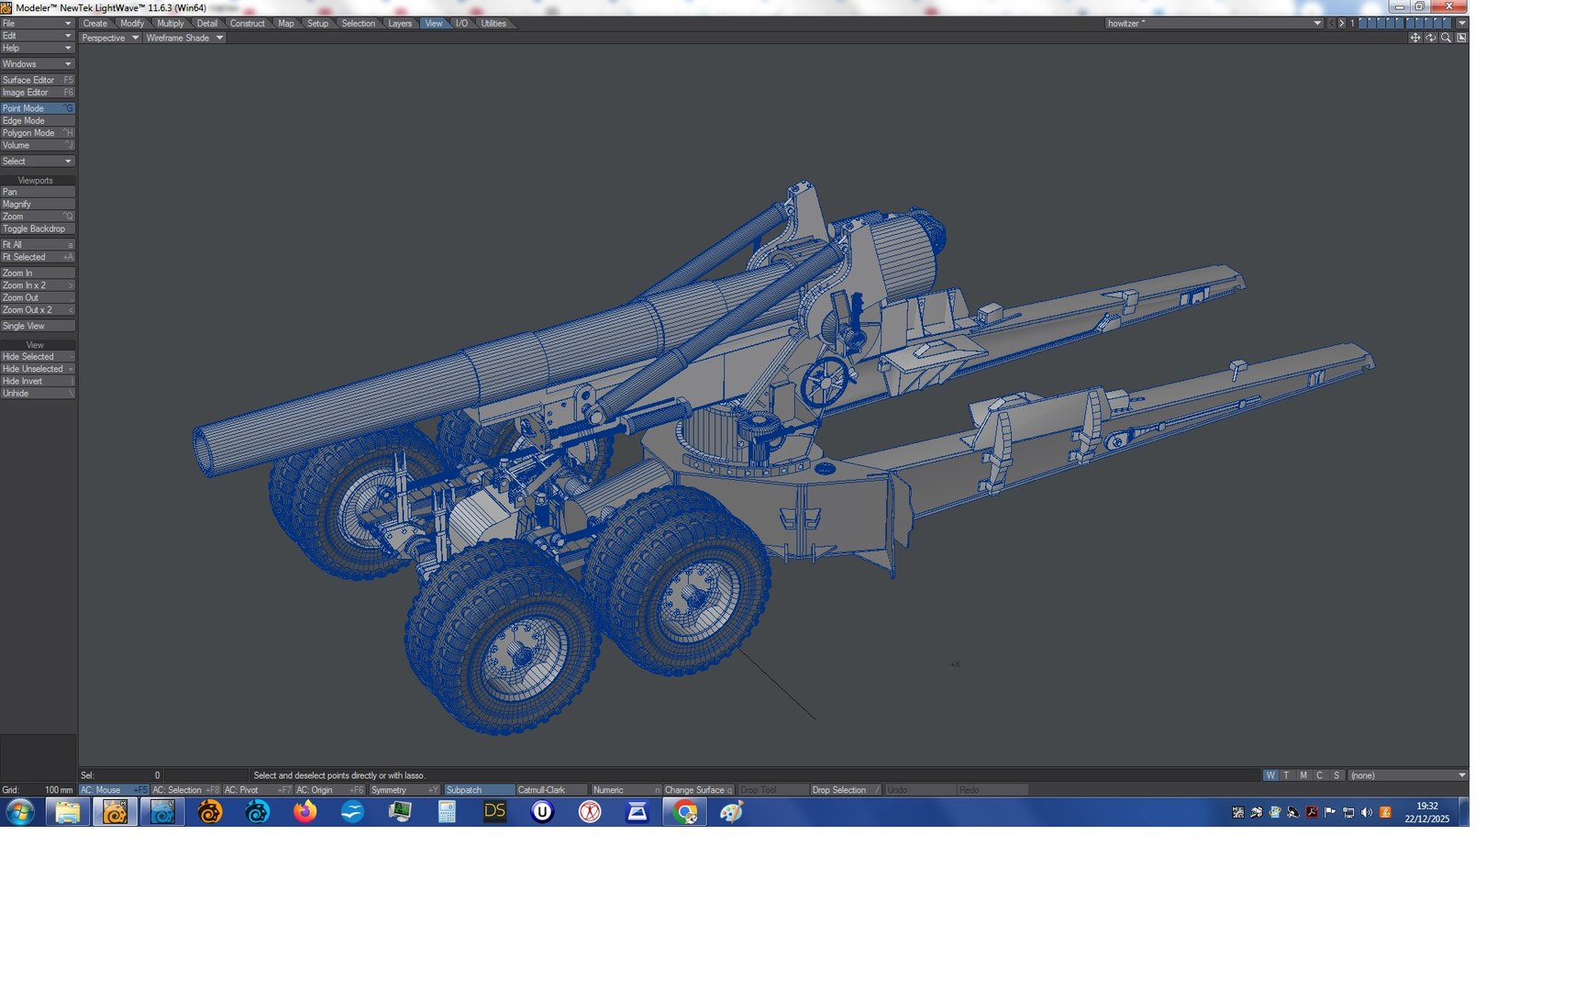Screen dimensions: 1585x991
Task: Open the File dropdown menu
Action: pyautogui.click(x=38, y=23)
